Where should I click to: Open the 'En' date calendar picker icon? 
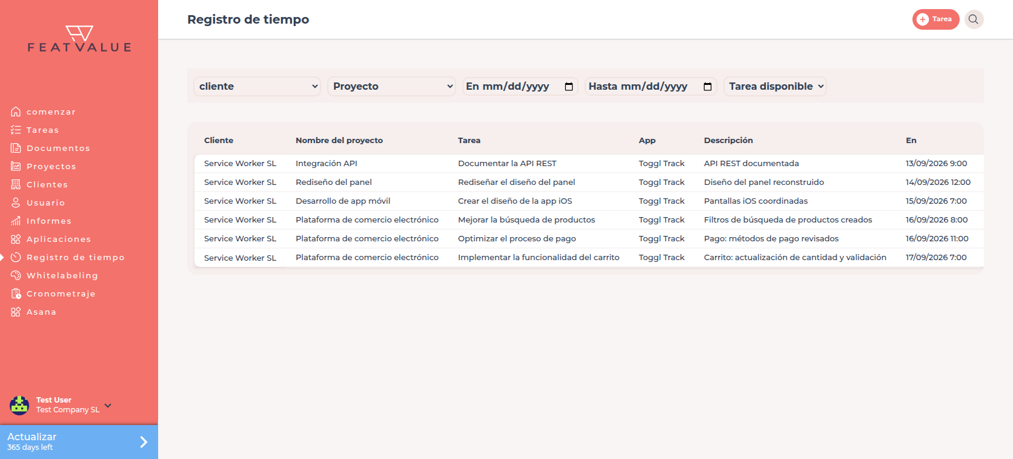(x=569, y=87)
